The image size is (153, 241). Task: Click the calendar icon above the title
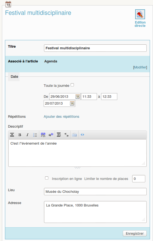8,4
